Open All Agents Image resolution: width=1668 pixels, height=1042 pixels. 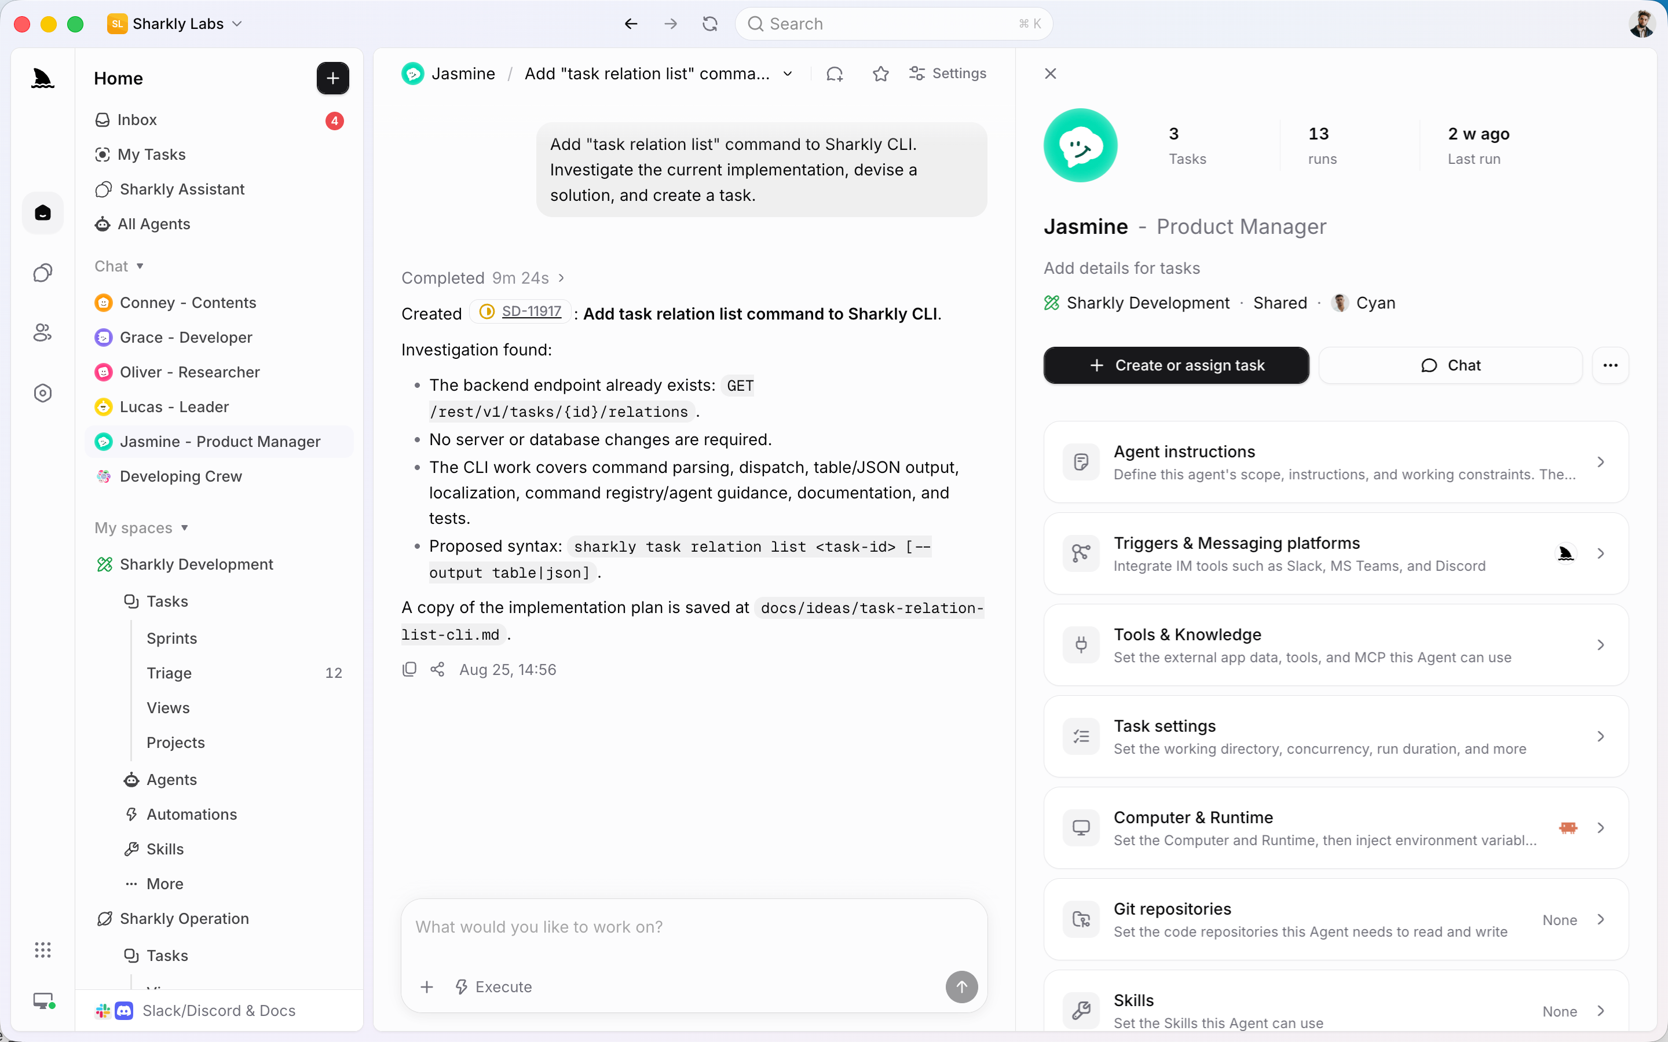coord(219,224)
